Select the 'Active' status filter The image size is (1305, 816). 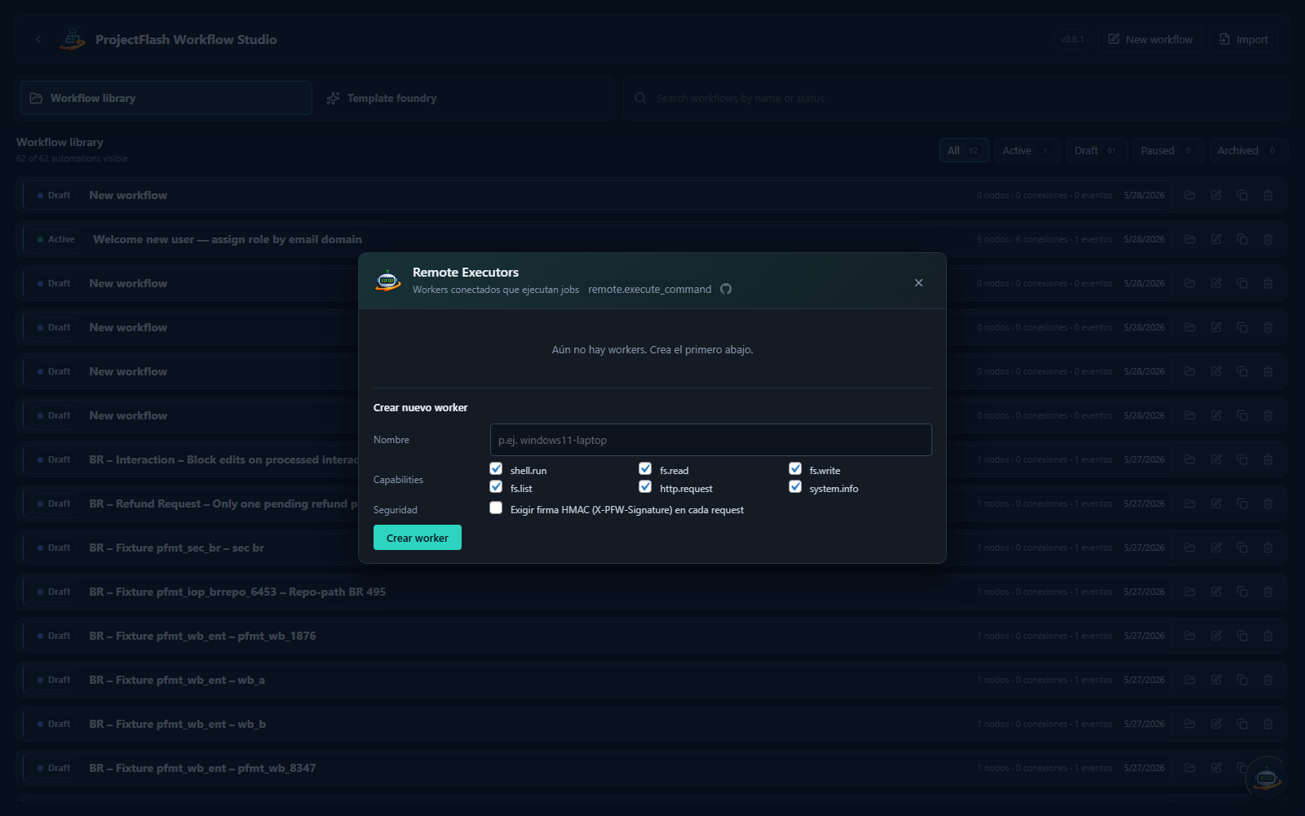1027,150
